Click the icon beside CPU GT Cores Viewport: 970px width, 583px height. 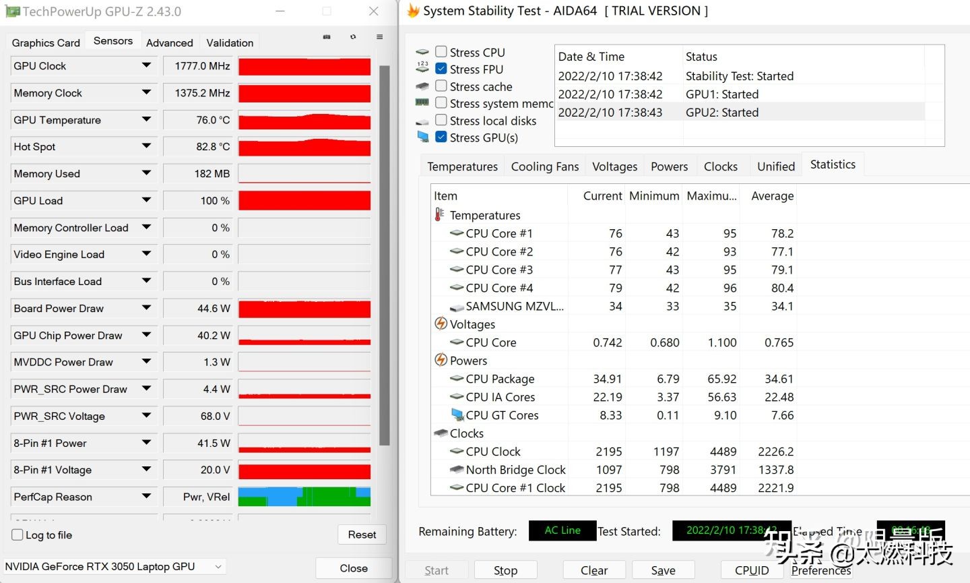pyautogui.click(x=457, y=415)
